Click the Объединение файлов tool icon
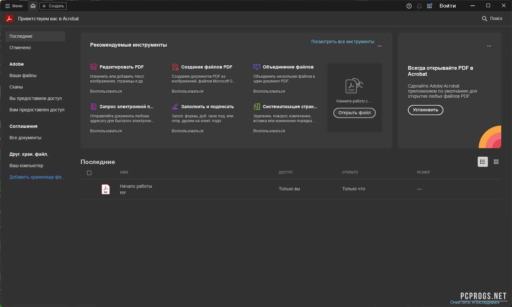 click(256, 67)
